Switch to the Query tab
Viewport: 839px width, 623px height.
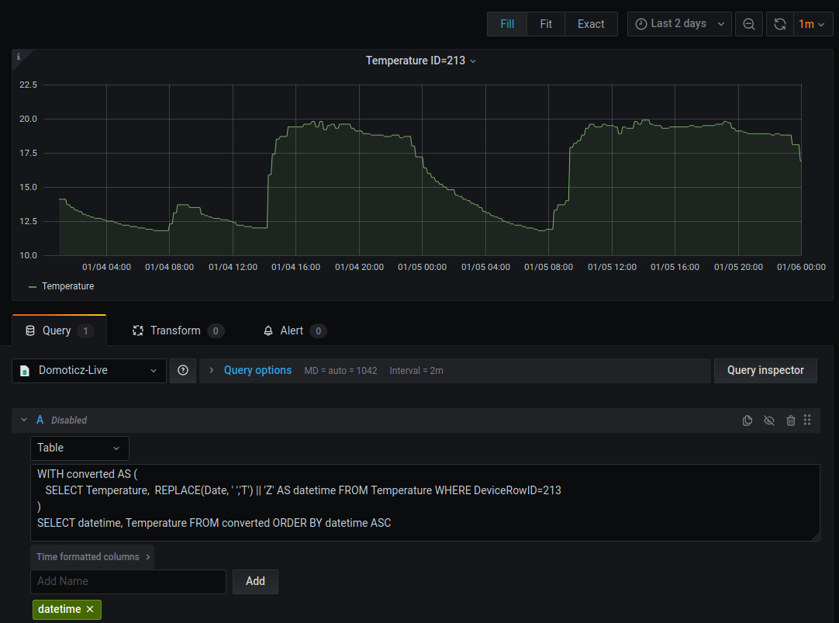point(60,331)
